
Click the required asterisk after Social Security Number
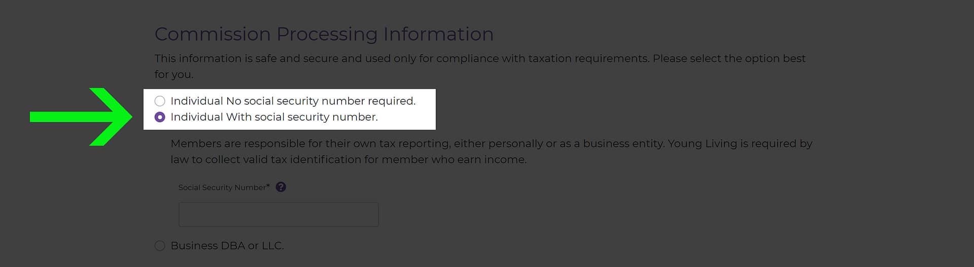268,186
